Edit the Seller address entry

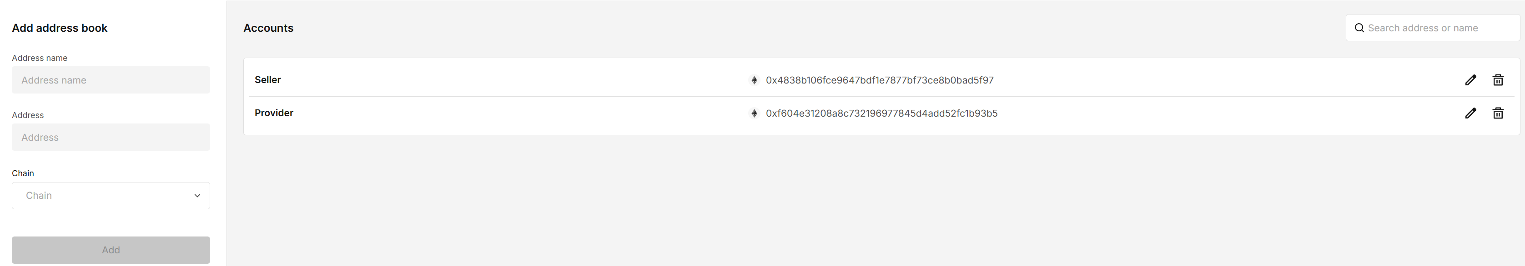pyautogui.click(x=1470, y=80)
